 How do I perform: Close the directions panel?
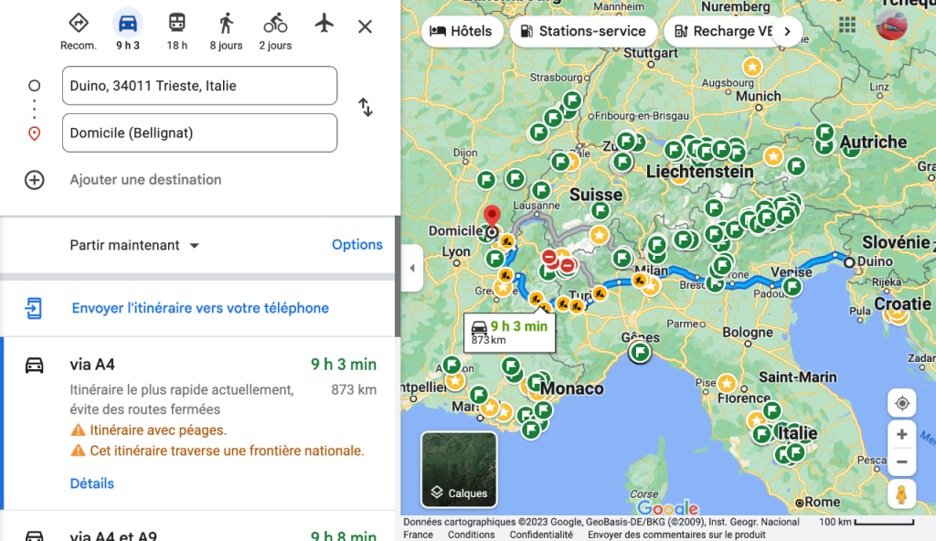(x=365, y=27)
